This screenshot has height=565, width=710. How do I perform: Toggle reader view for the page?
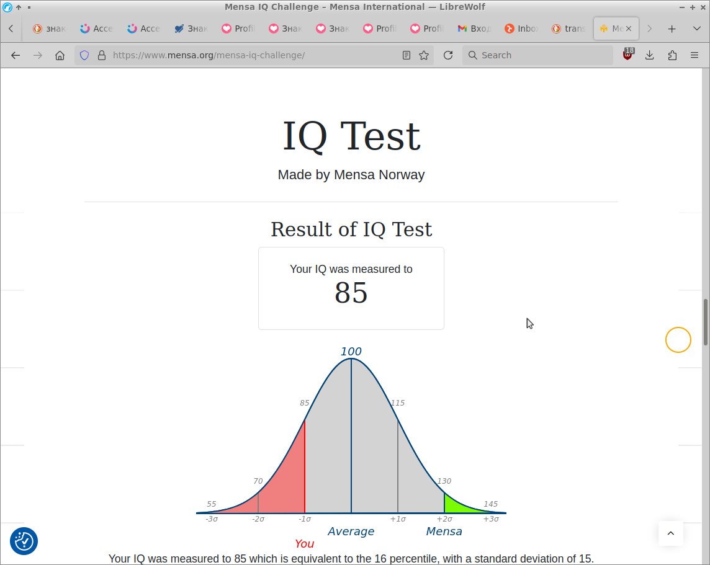coord(407,55)
